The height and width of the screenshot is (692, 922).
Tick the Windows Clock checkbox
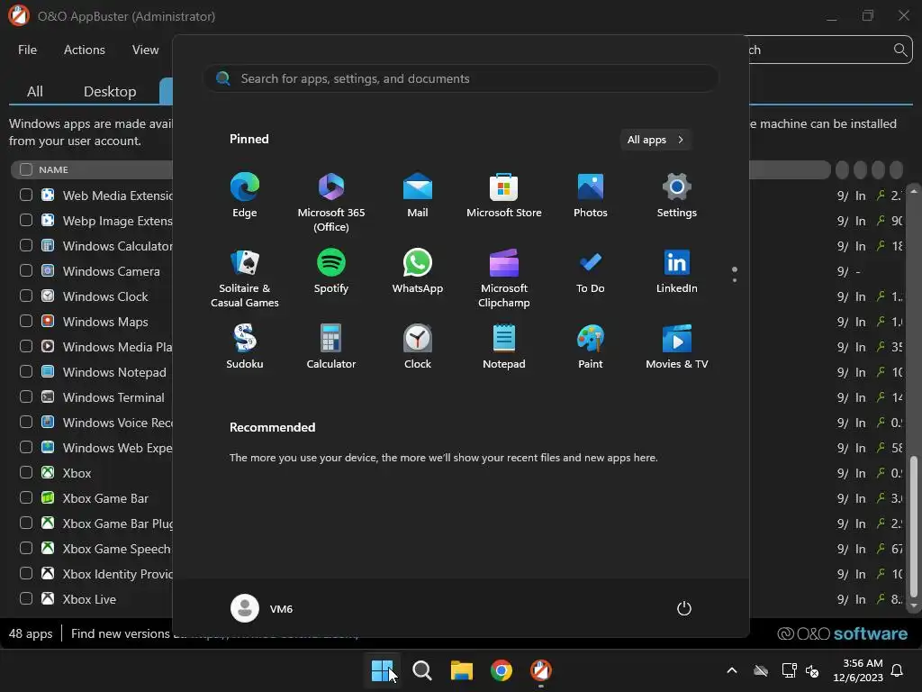pos(26,296)
